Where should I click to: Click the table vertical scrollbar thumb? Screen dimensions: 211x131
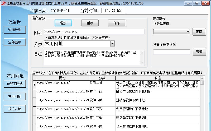point(202,82)
